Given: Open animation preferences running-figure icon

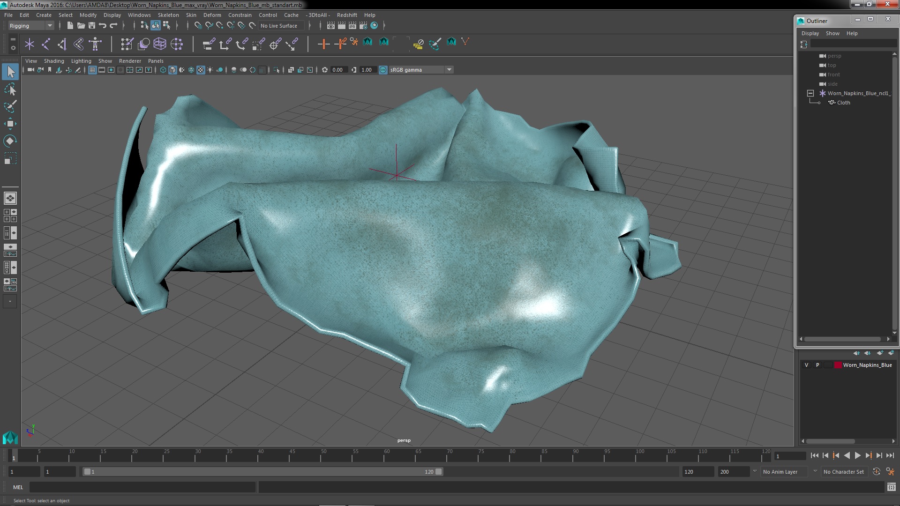Looking at the screenshot, I should [890, 472].
